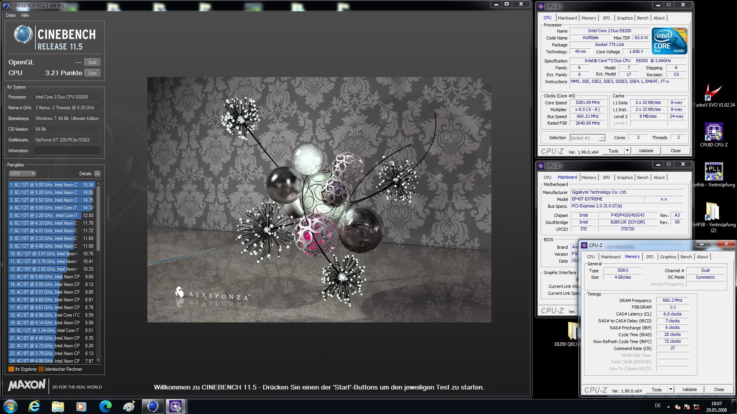Screen dimensions: 737x414
Task: Open TurboV EVO desktop shortcut
Action: click(714, 96)
